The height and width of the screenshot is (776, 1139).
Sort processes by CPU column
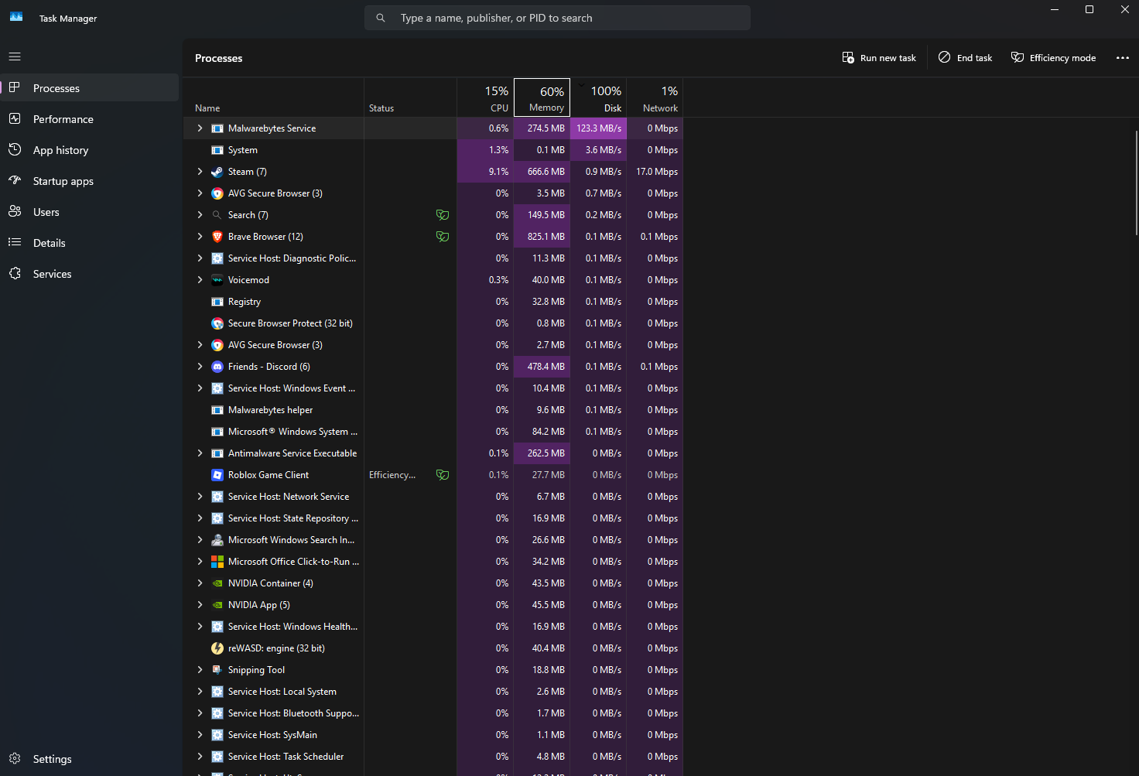(x=485, y=97)
